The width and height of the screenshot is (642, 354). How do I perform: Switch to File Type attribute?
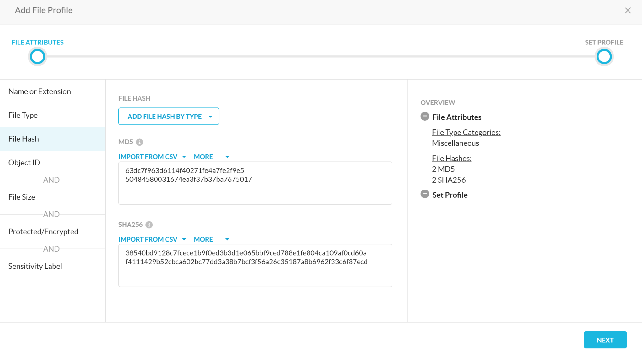pyautogui.click(x=23, y=115)
